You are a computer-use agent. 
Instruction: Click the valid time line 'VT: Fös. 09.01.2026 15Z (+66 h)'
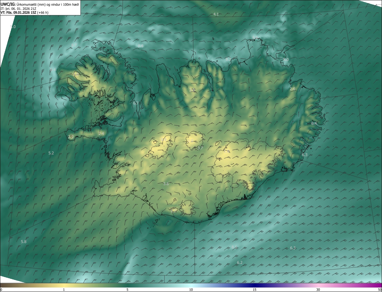[x=24, y=13]
